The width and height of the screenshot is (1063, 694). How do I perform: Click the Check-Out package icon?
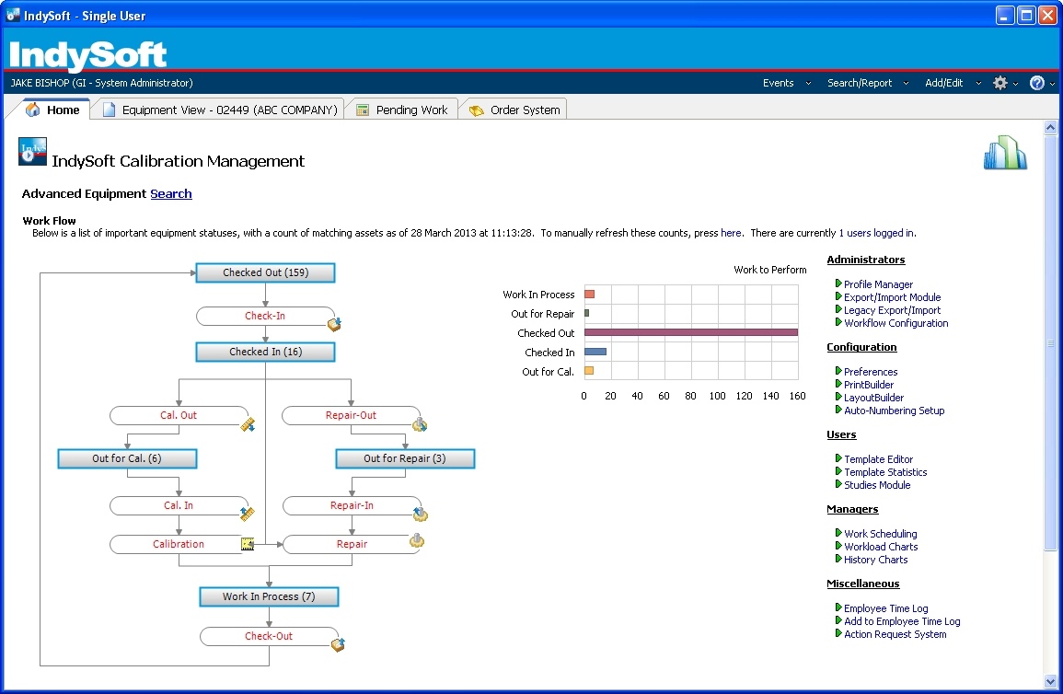point(337,645)
